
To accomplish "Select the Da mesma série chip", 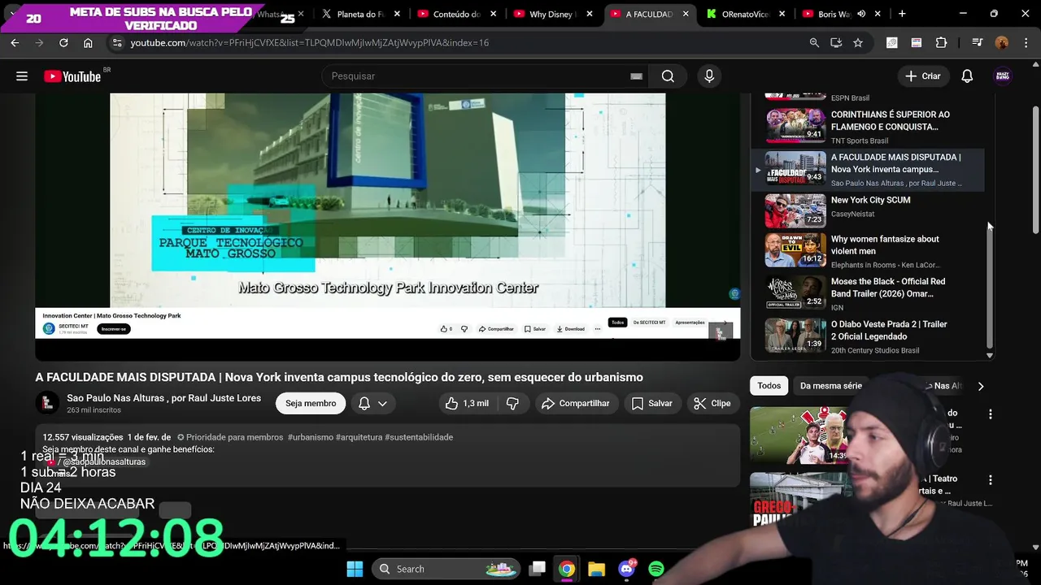I will pyautogui.click(x=830, y=386).
